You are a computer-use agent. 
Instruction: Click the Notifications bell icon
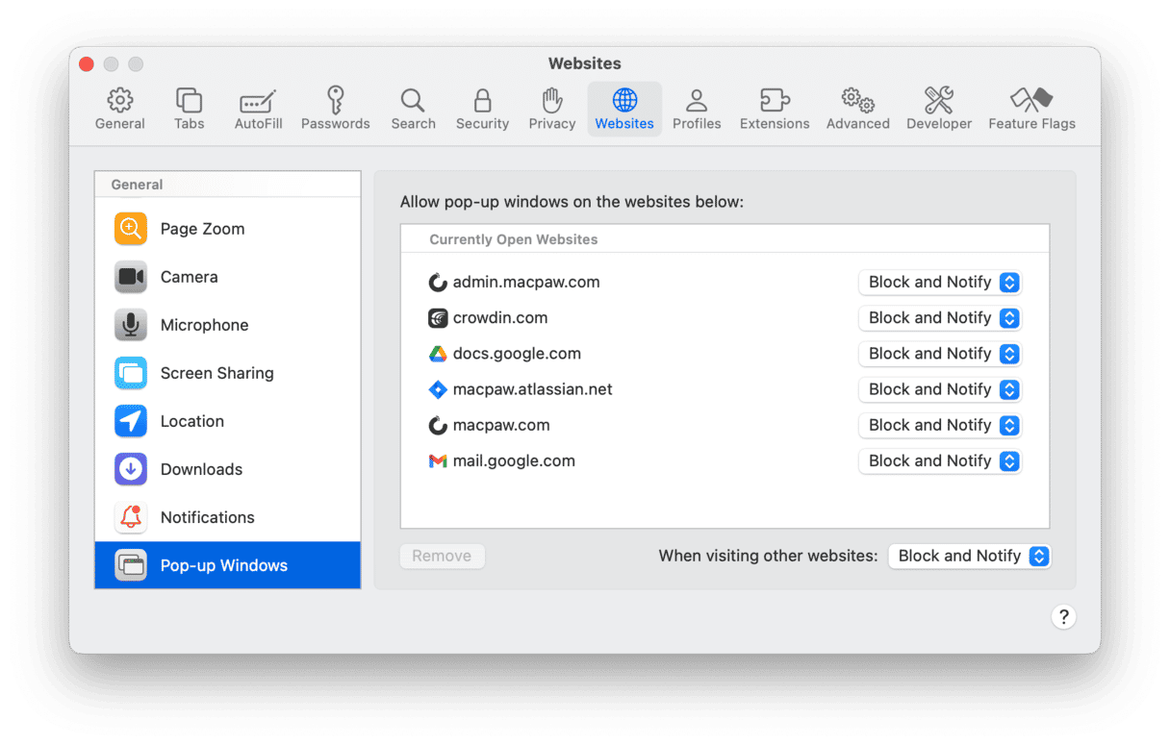click(131, 517)
